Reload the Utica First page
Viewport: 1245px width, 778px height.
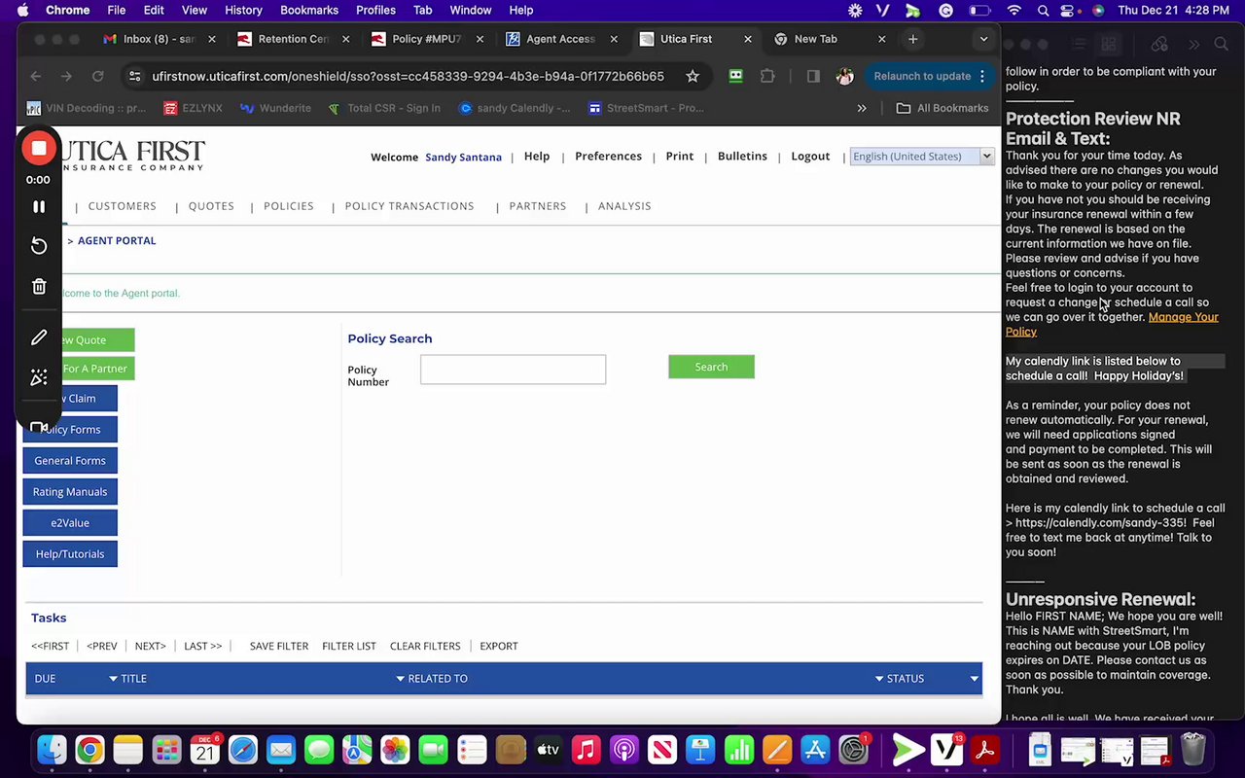pos(97,76)
